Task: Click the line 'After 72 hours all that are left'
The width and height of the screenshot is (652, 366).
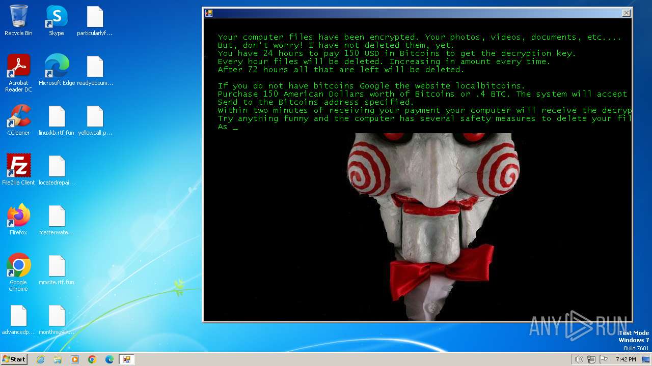Action: pyautogui.click(x=341, y=70)
